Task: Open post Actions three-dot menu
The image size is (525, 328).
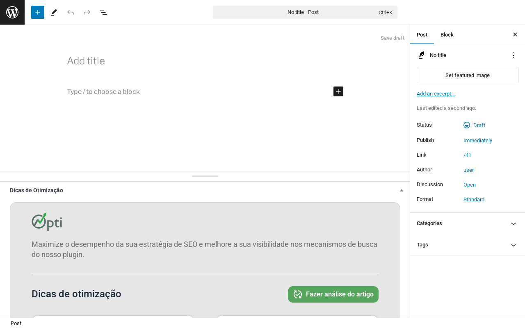Action: pos(514,55)
